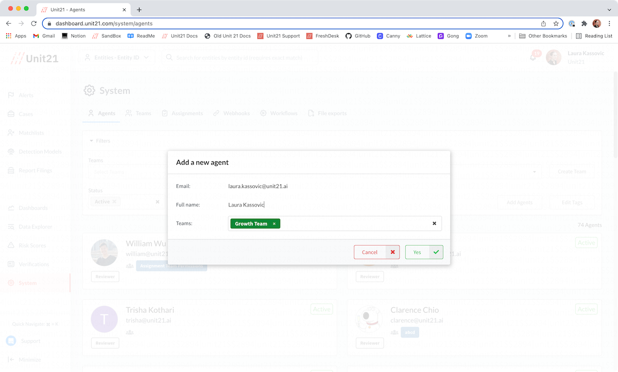618x372 pixels.
Task: Click the Full name input field
Action: point(335,204)
